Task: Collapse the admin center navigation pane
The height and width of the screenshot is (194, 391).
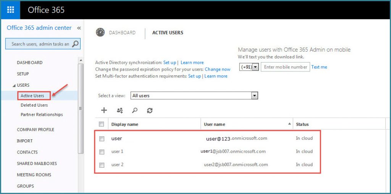Action: 79,28
